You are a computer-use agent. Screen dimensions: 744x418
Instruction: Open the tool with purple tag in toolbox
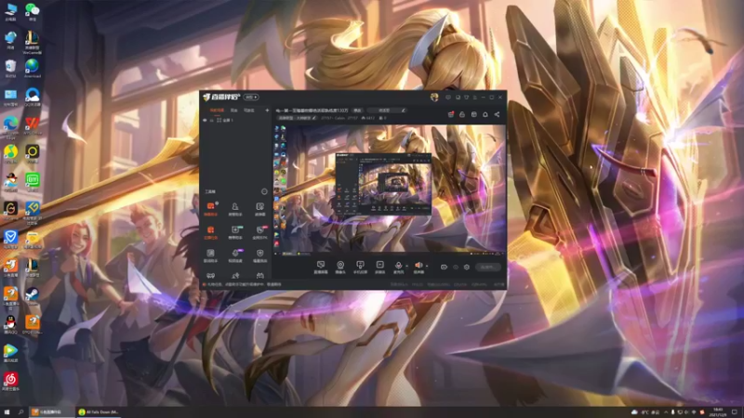coord(235,255)
